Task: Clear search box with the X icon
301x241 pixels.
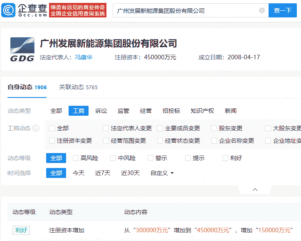Action: tap(262, 10)
